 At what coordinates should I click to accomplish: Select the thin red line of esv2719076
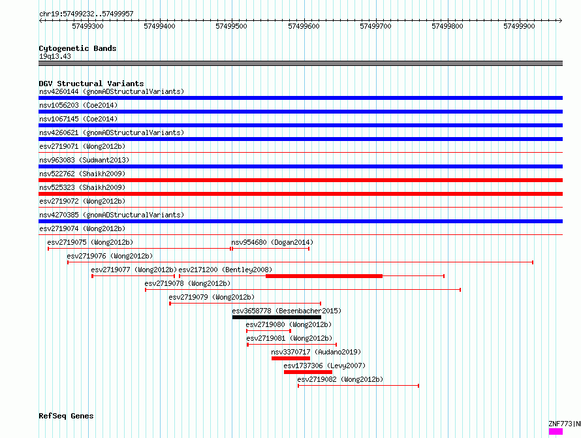click(300, 262)
